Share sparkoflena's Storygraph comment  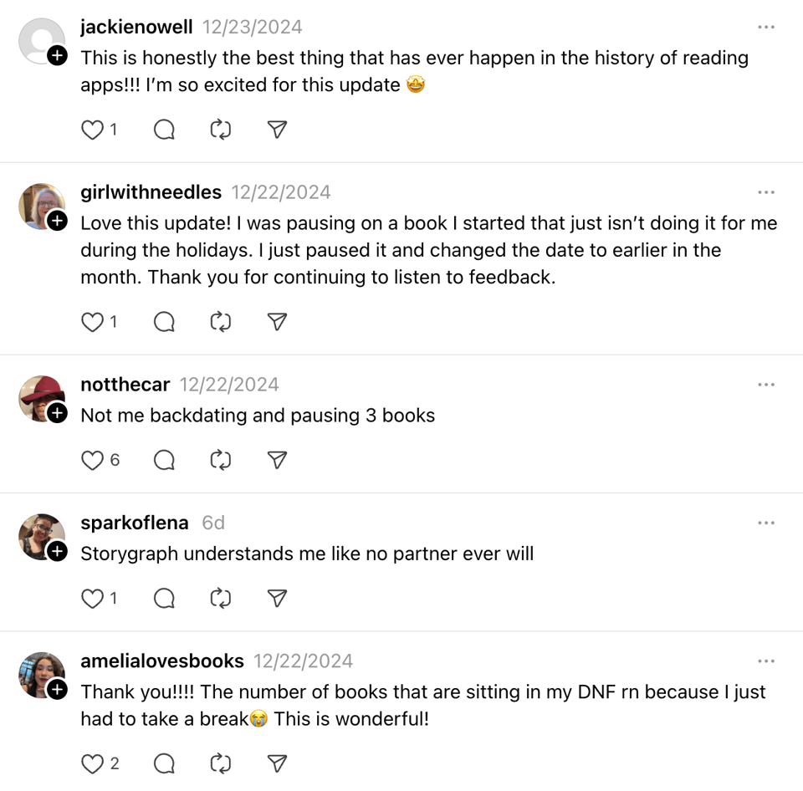276,599
